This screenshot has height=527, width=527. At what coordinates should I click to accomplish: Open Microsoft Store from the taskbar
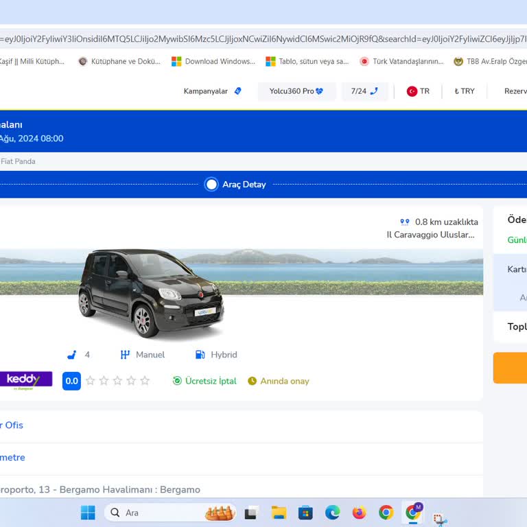(x=305, y=513)
